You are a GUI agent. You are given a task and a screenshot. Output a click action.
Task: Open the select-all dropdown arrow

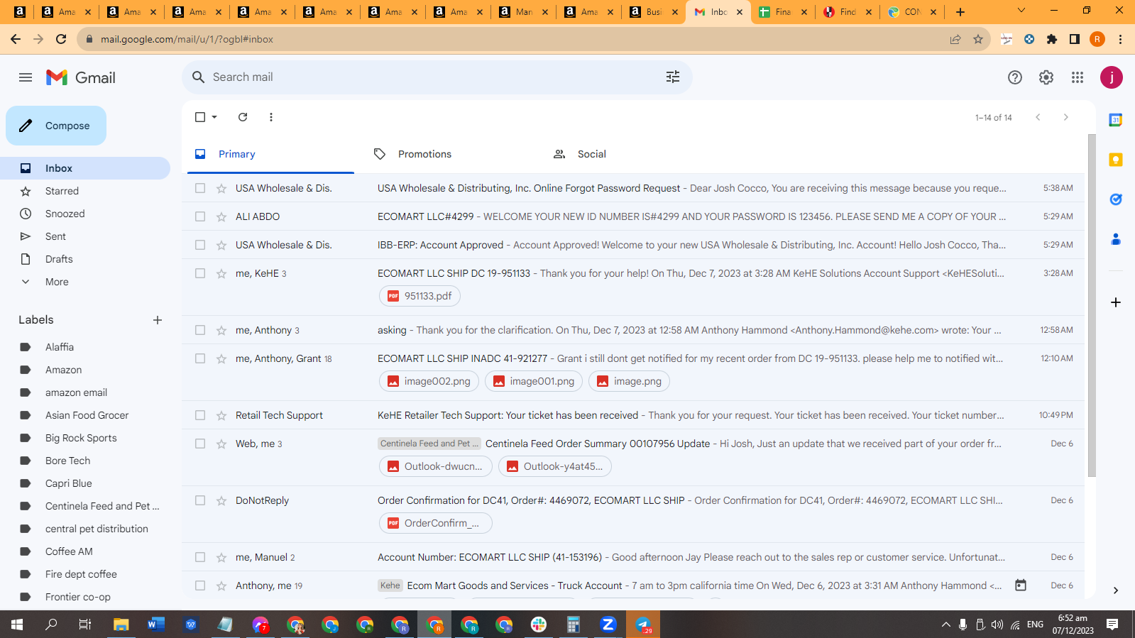click(214, 117)
